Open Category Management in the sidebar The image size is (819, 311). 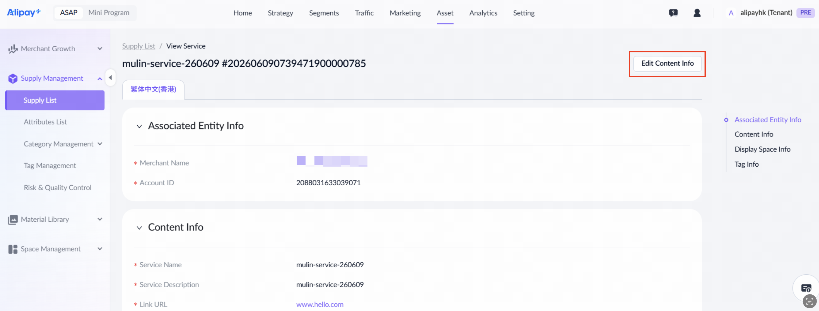[58, 144]
